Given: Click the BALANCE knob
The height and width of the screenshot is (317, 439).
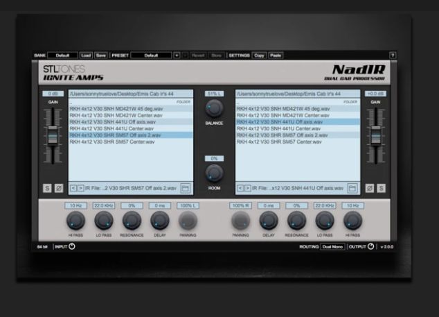Looking at the screenshot, I should [214, 109].
